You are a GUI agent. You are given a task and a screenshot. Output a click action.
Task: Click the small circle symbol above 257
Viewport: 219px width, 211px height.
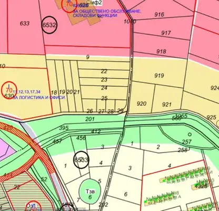pos(190,135)
